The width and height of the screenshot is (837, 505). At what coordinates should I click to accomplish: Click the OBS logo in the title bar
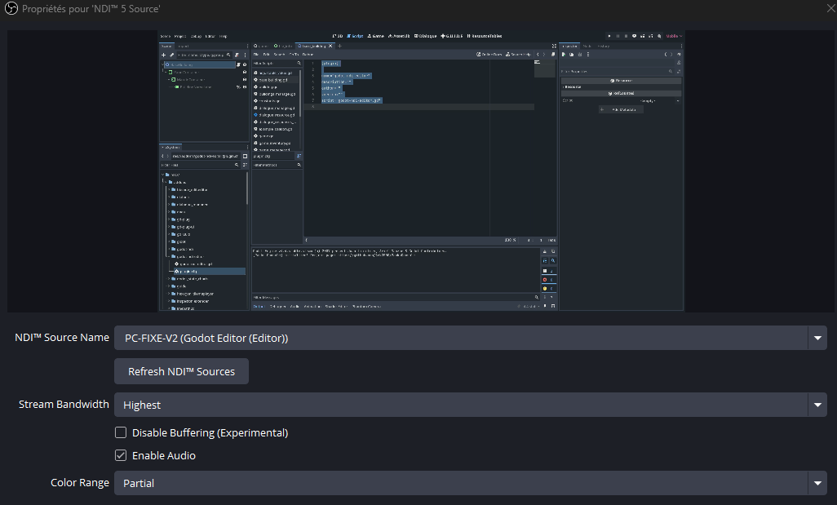(11, 8)
